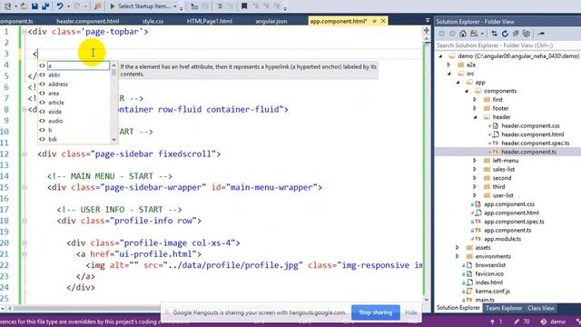Viewport: 581px width, 327px height.
Task: Click the Open File folder icon
Action: [x=25, y=6]
